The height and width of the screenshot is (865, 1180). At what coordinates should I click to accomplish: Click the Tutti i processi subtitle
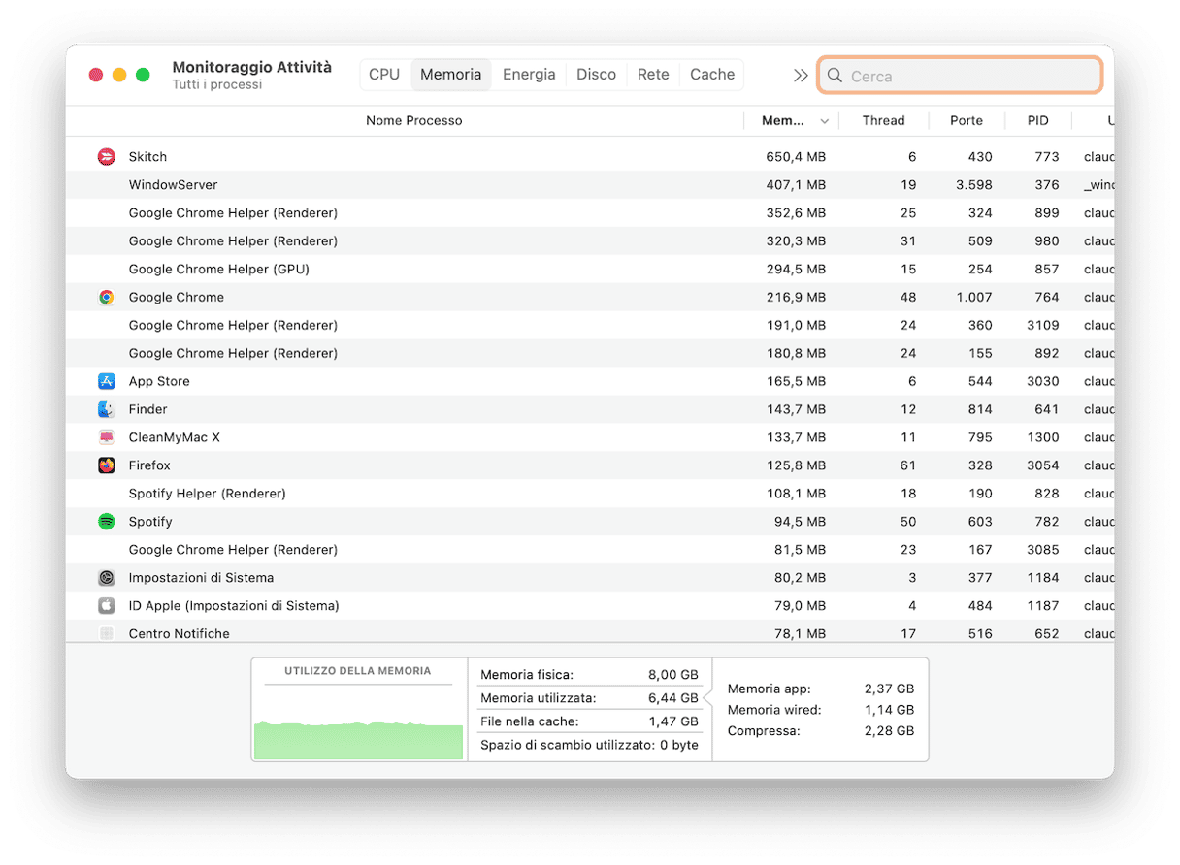coord(217,85)
